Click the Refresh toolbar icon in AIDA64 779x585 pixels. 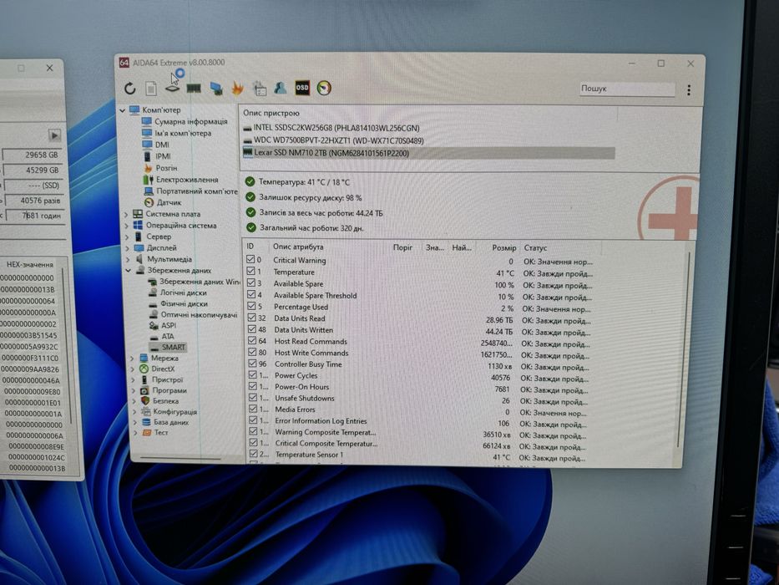coord(130,89)
